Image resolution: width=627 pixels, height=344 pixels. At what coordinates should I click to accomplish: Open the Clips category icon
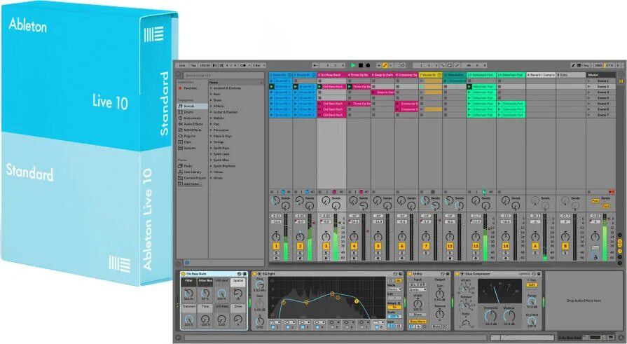pos(180,142)
